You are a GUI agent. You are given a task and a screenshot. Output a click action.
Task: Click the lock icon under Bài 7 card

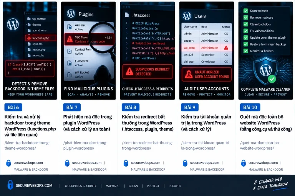click(x=67, y=163)
